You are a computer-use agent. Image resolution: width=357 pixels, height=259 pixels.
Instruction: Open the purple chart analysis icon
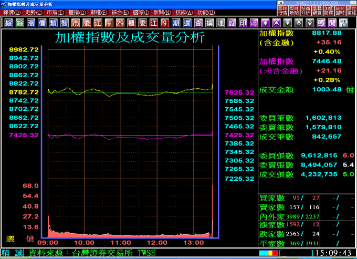(321, 23)
